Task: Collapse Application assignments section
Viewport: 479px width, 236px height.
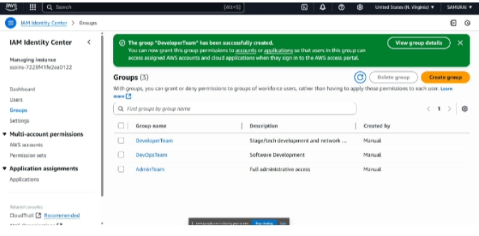Action: coord(5,169)
